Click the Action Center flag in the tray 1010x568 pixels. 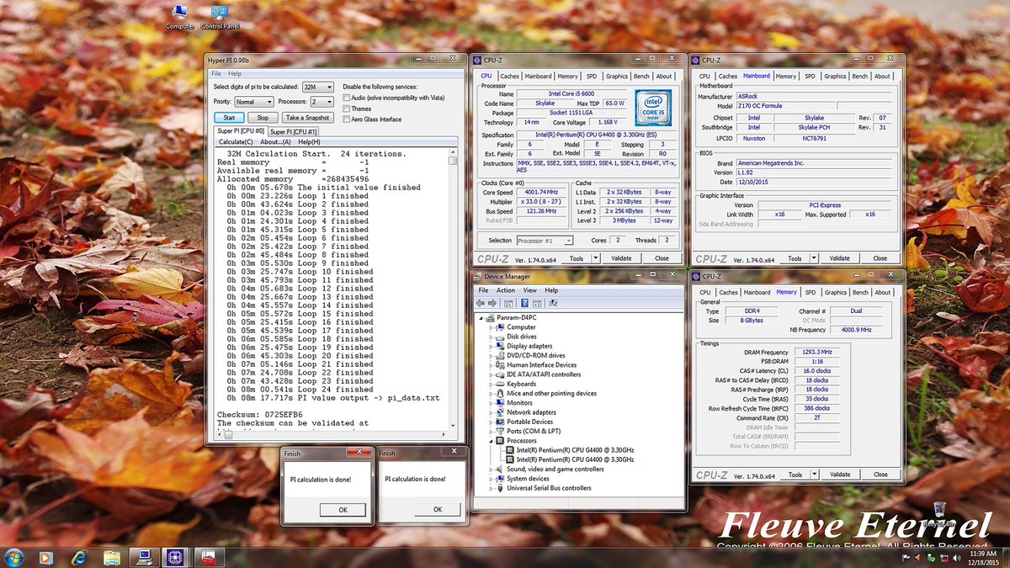[x=906, y=558]
